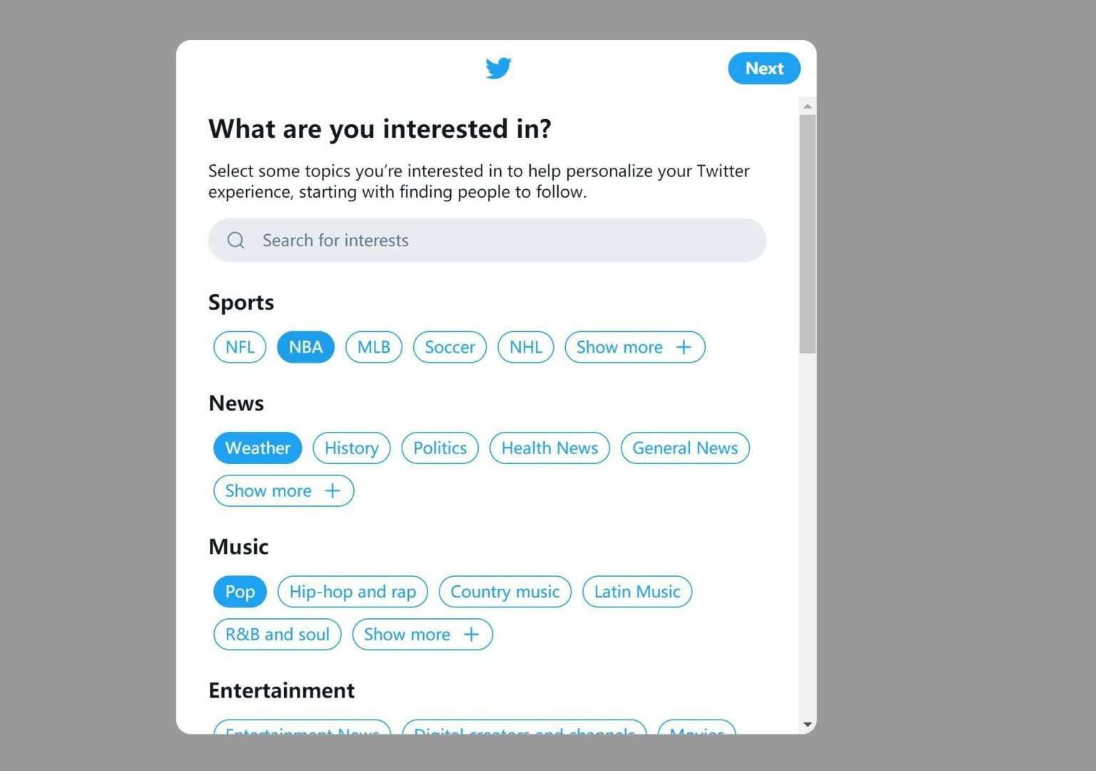The image size is (1096, 771).
Task: Click the plus icon on News Show more
Action: pyautogui.click(x=332, y=490)
